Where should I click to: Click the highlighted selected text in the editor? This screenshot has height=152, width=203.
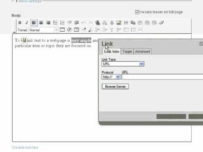(81, 40)
